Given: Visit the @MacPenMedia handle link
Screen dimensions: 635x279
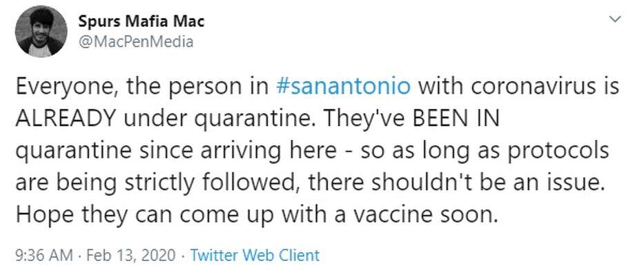Looking at the screenshot, I should tap(136, 41).
